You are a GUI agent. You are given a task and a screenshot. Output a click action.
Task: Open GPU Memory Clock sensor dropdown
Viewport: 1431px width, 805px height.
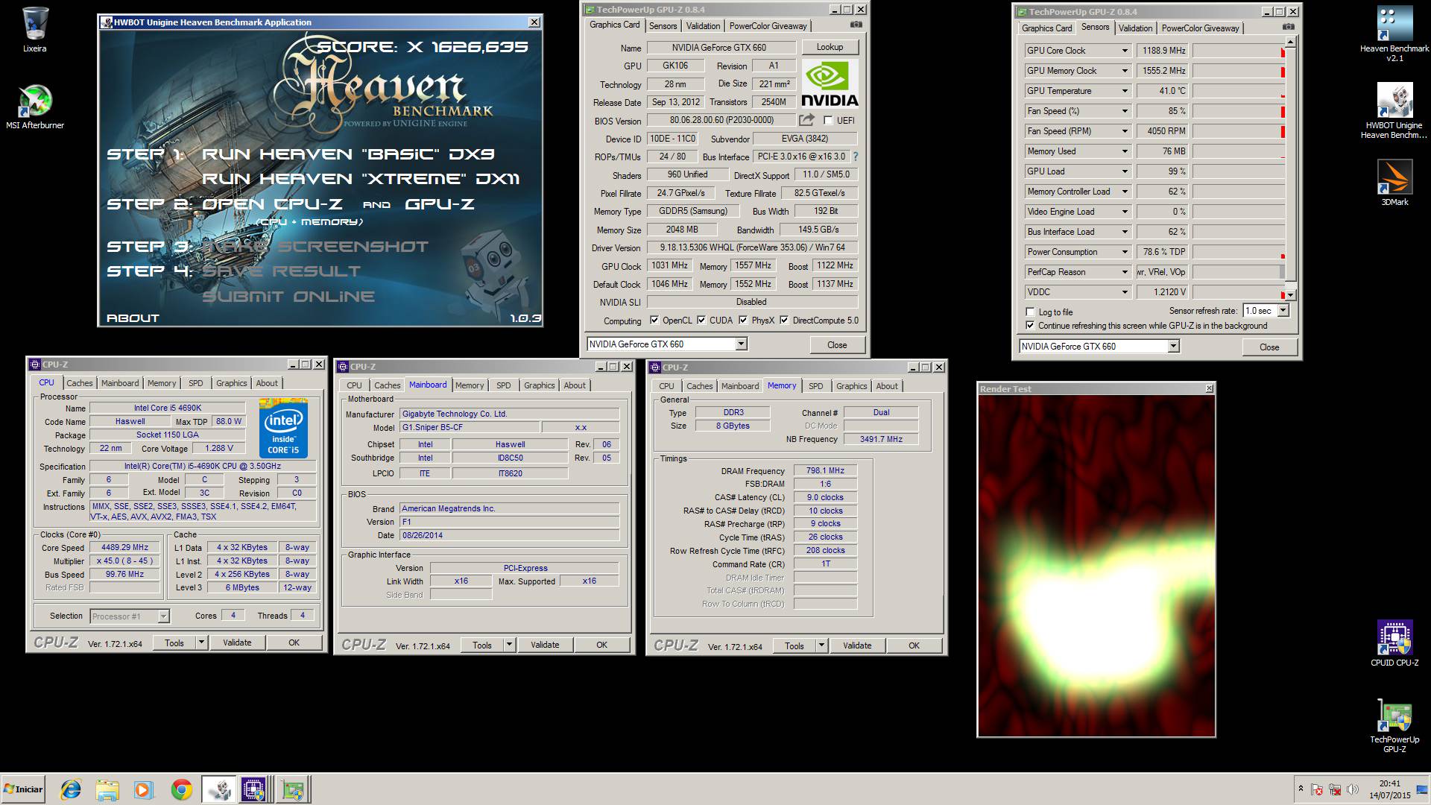1125,71
